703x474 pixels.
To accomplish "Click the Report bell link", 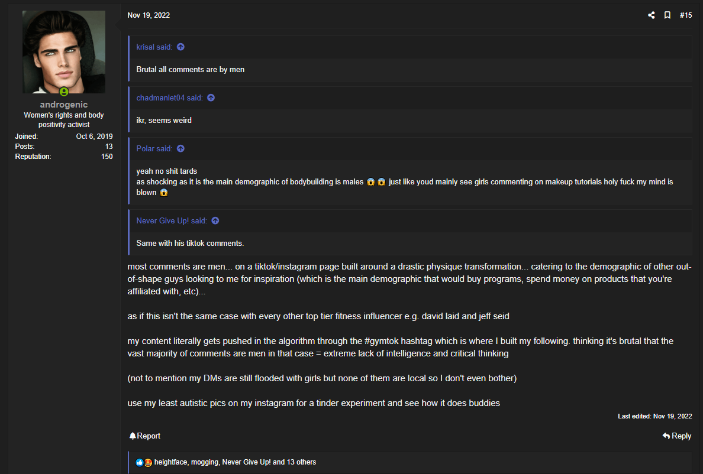I will pos(145,436).
